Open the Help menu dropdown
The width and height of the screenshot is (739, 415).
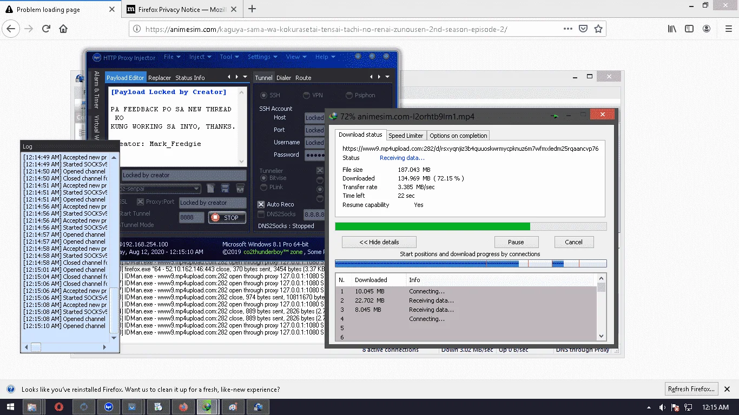[x=325, y=57]
